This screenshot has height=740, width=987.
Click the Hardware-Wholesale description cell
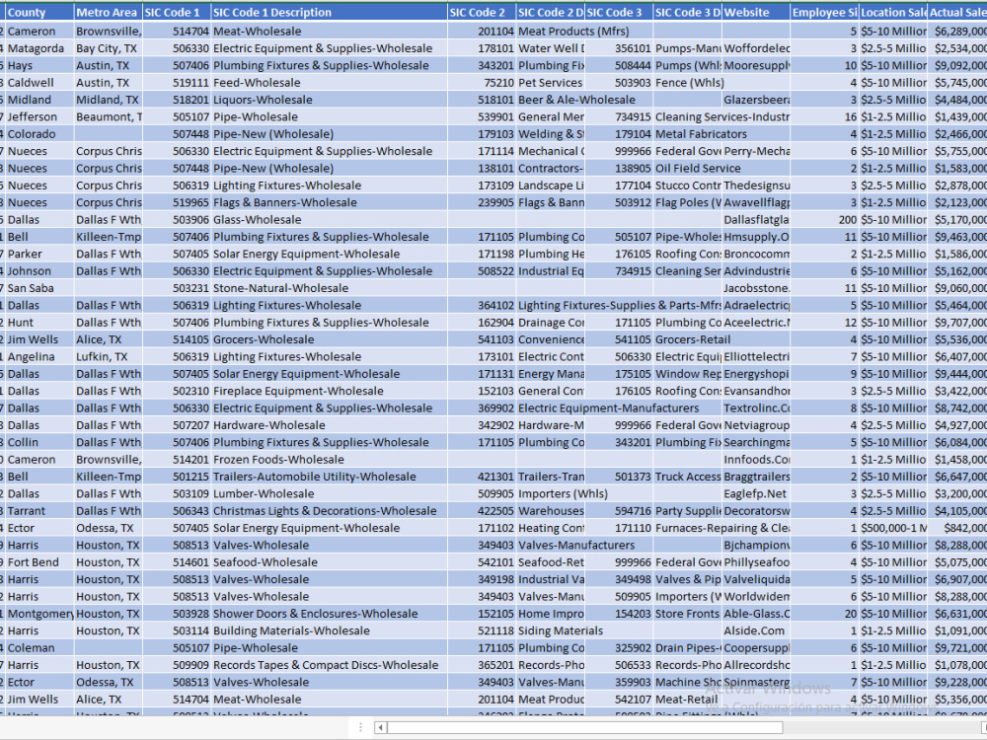[329, 425]
